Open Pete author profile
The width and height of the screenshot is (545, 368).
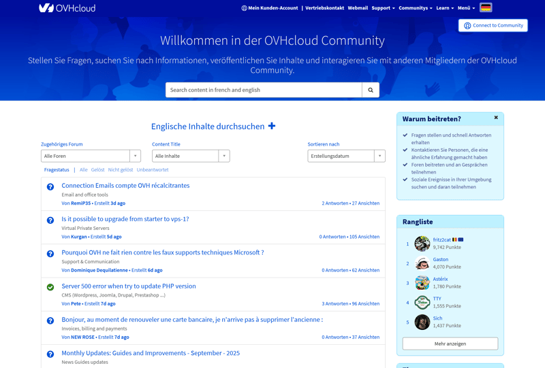(76, 304)
